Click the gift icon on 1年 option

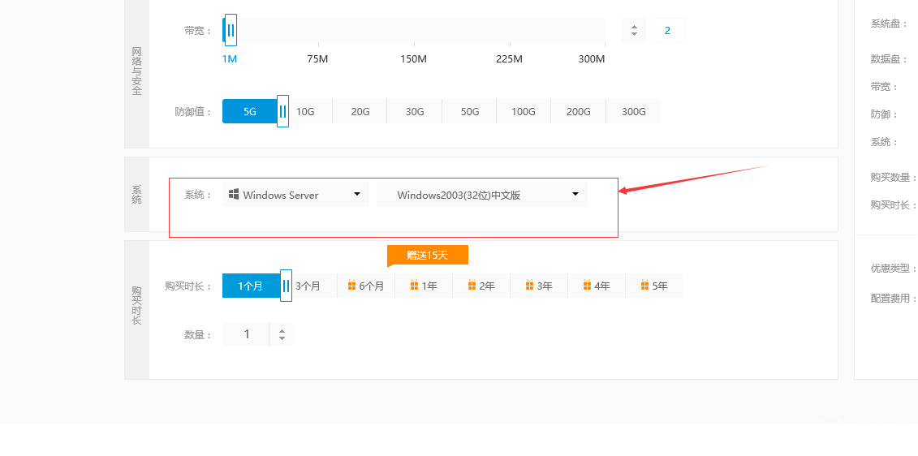pyautogui.click(x=414, y=286)
